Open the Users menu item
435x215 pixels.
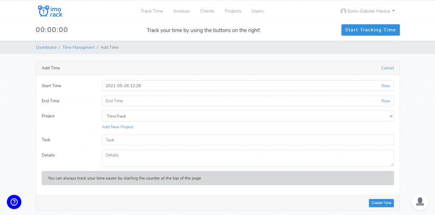point(257,11)
